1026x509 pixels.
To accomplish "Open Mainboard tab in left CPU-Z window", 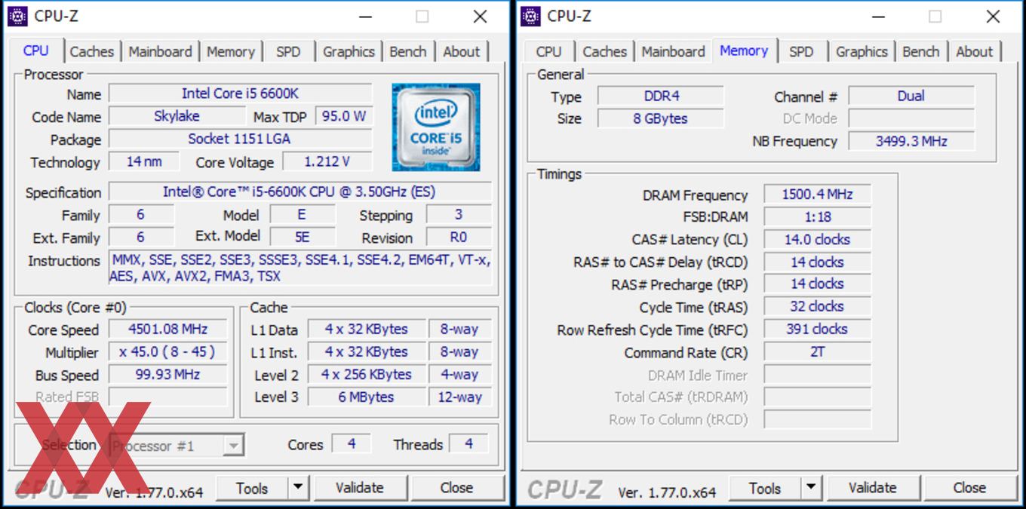I will tap(160, 52).
